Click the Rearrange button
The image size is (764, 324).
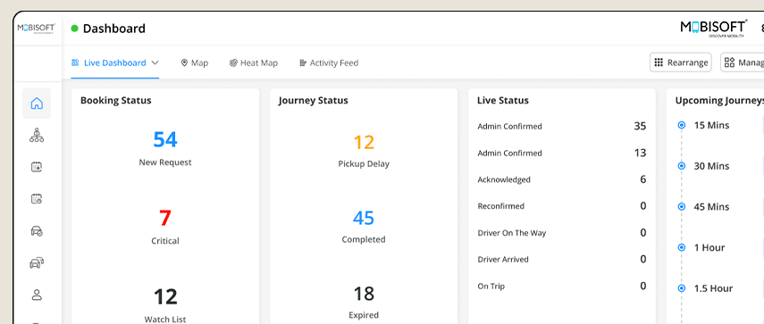[x=681, y=62]
